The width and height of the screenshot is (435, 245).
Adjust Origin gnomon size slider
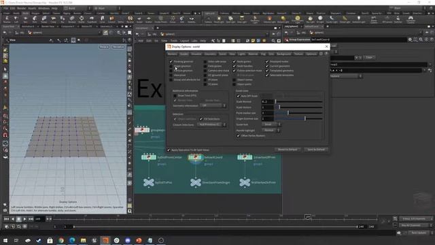point(298,118)
